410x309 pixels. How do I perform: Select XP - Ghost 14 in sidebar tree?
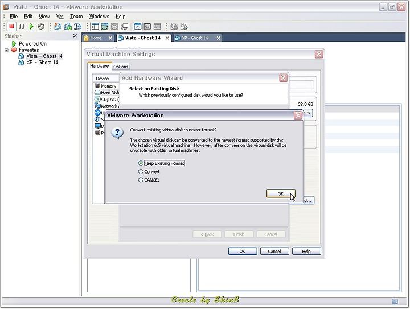point(42,63)
